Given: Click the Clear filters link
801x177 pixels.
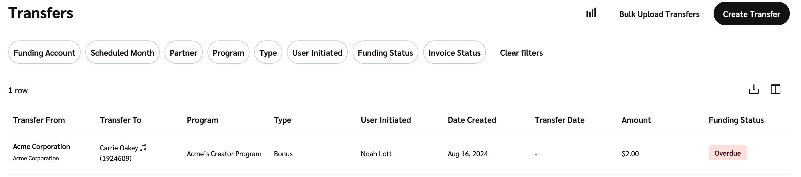Looking at the screenshot, I should click(521, 53).
